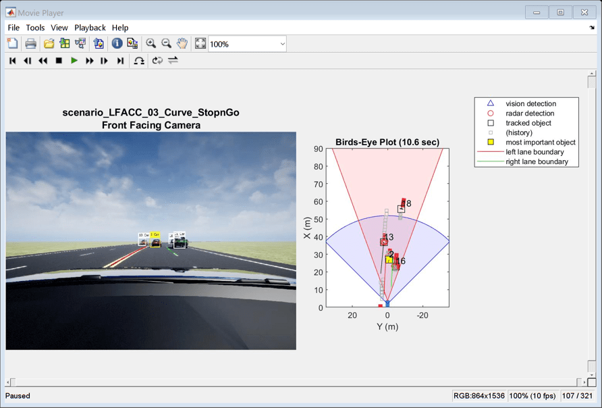
Task: Select the Zoom In tool
Action: click(x=150, y=44)
